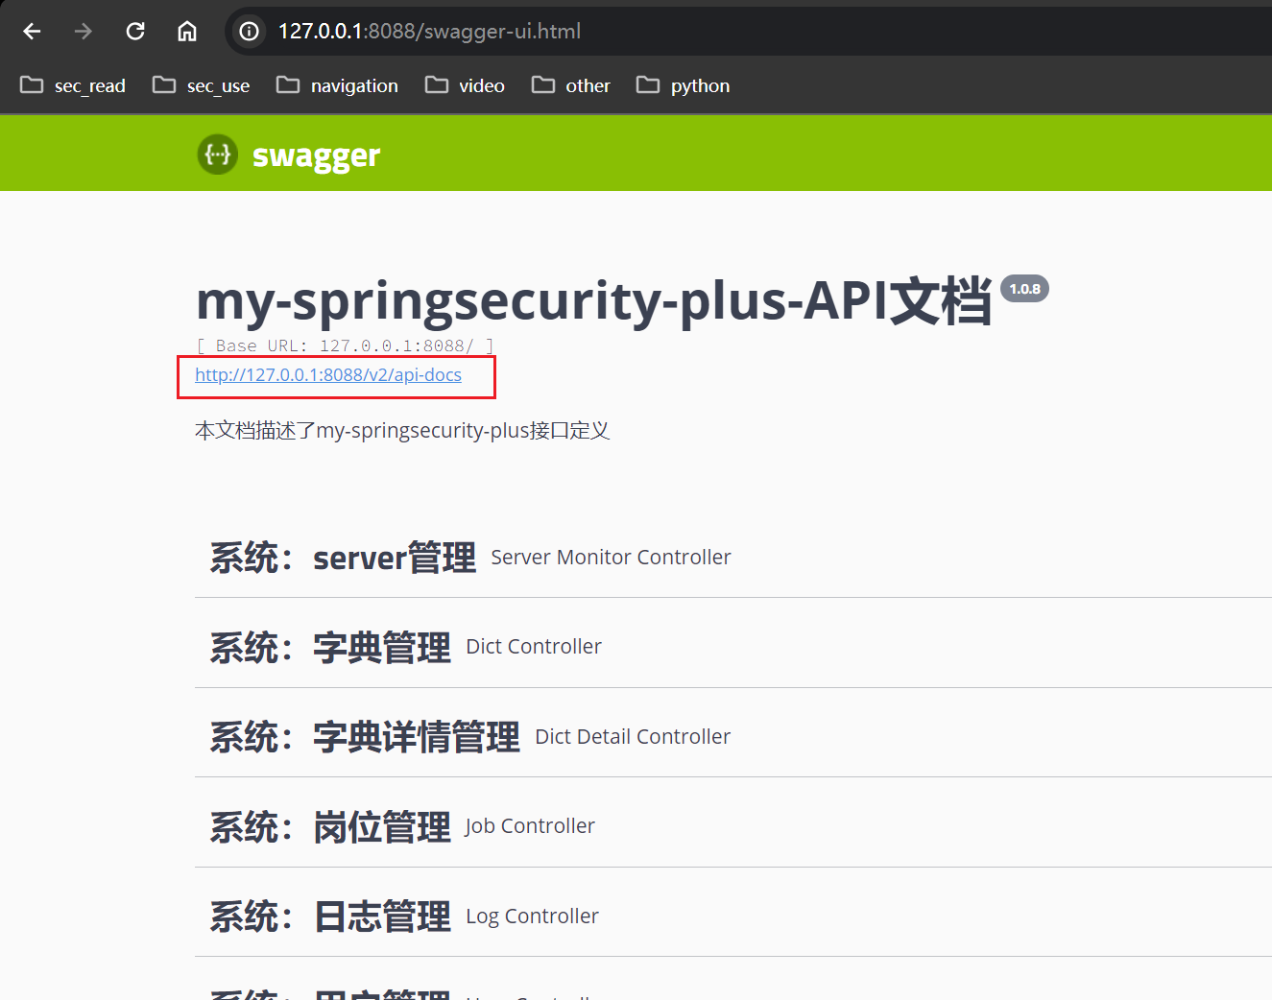Click the 1.0.8 version badge
This screenshot has height=1000, width=1272.
coord(1024,289)
